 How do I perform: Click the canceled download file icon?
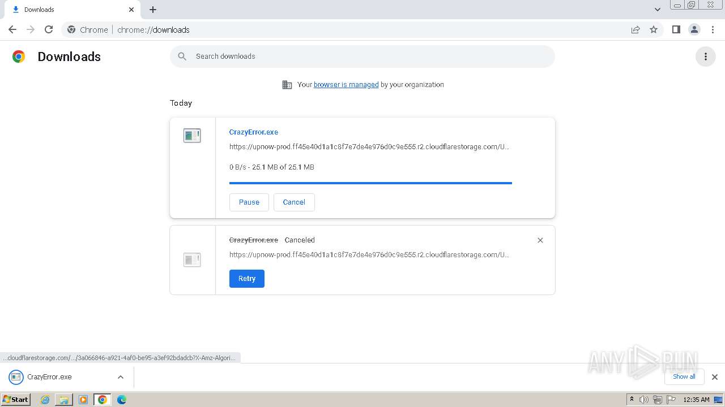(192, 260)
